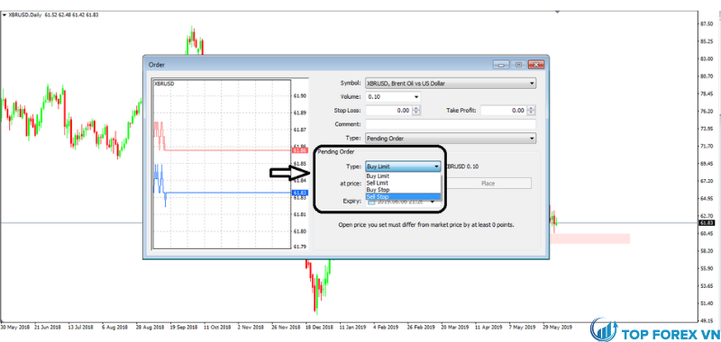Open the Expiry date dropdown arrow
The height and width of the screenshot is (342, 721).
click(433, 202)
